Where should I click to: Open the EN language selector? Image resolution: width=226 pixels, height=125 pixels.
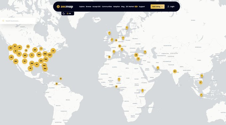[x=69, y=13]
